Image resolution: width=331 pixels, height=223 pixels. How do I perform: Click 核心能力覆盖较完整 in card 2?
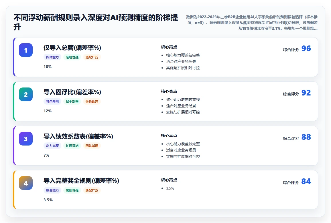[183, 99]
